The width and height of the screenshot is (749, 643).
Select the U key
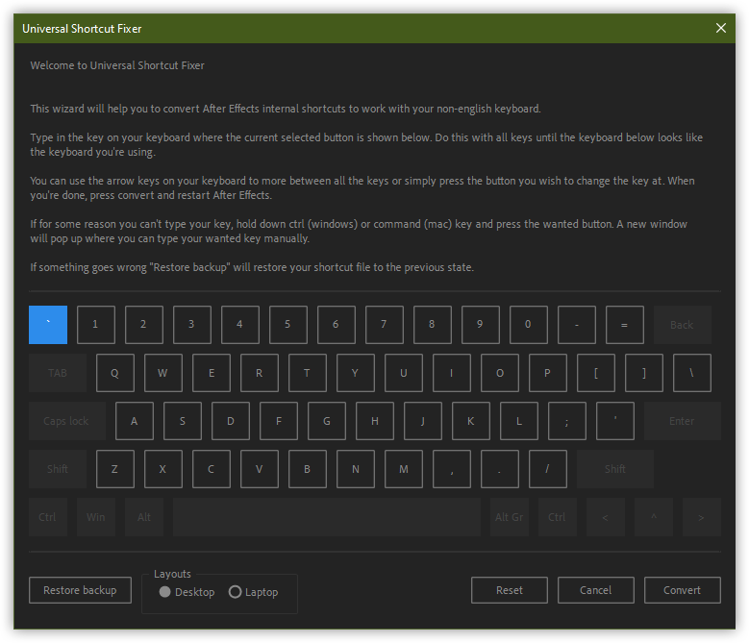pyautogui.click(x=404, y=373)
